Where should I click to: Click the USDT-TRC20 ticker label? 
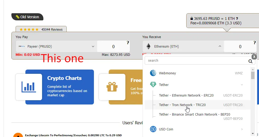click(x=233, y=105)
